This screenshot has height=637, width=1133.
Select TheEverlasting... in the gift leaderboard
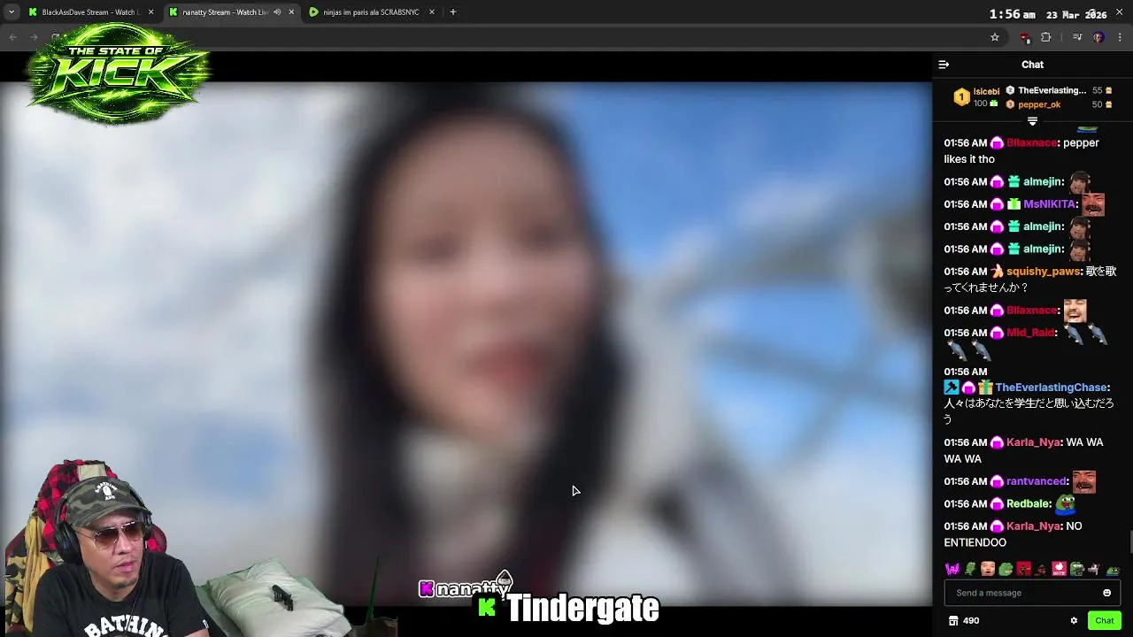tap(1052, 90)
